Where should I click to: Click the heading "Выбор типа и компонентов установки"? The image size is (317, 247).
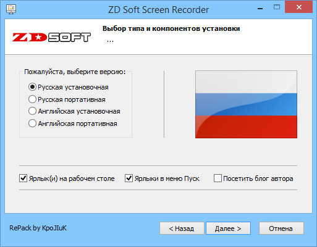pos(171,28)
